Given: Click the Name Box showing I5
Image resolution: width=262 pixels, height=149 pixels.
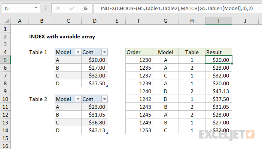Looking at the screenshot, I should (x=21, y=8).
